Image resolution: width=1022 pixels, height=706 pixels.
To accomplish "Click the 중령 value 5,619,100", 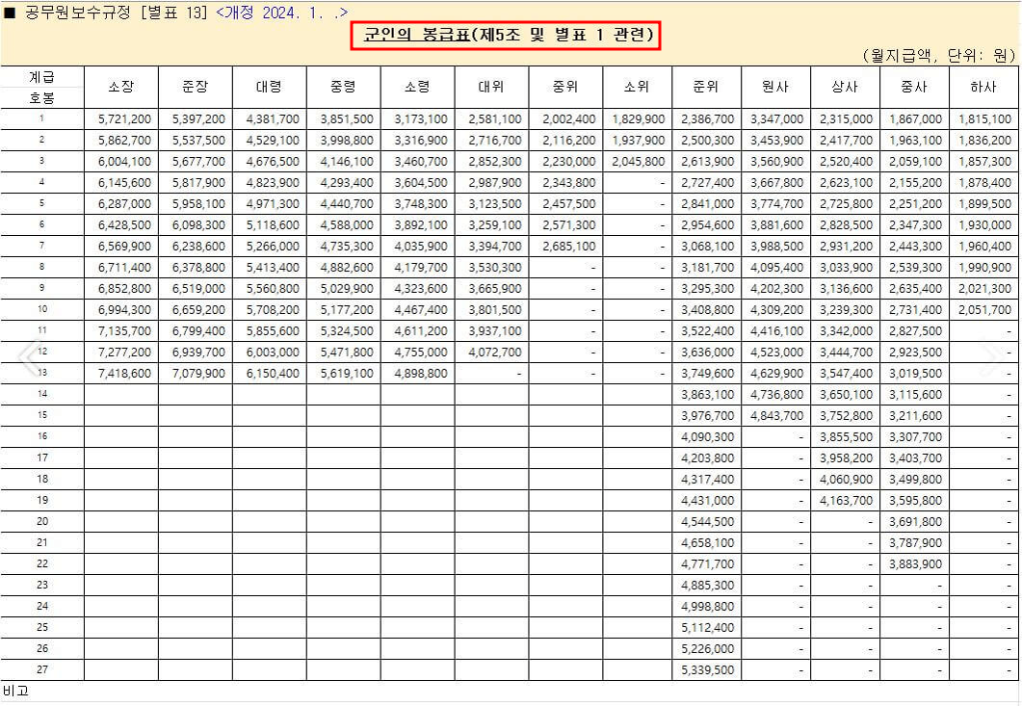I will point(347,374).
